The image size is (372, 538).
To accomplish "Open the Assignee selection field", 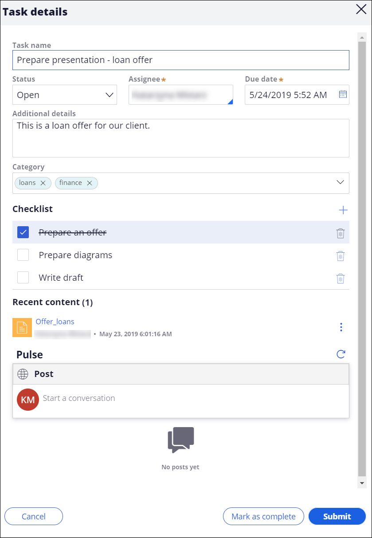I will click(180, 95).
